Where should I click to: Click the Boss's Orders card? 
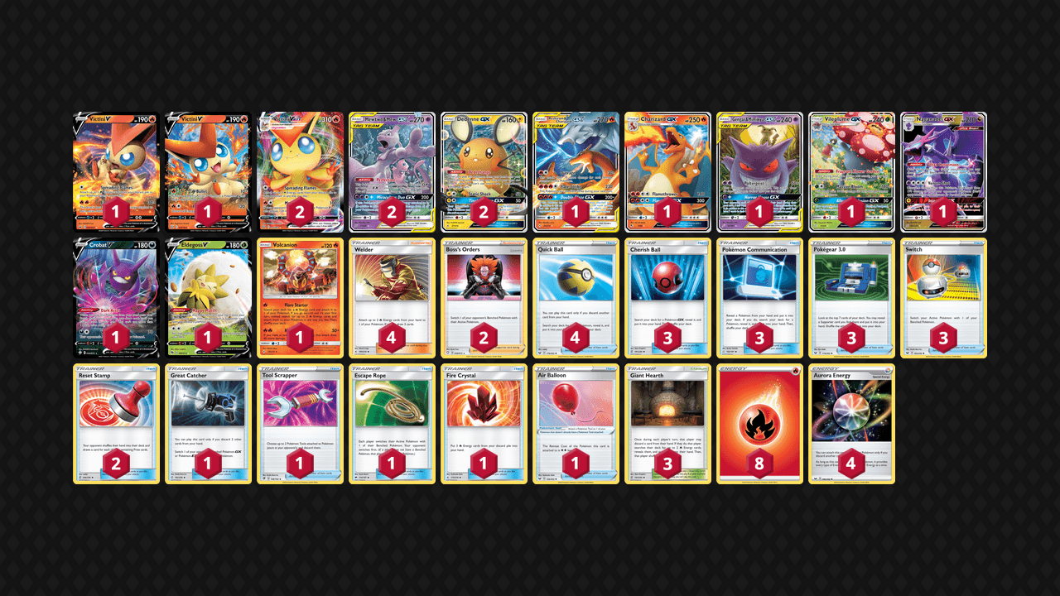(x=484, y=298)
